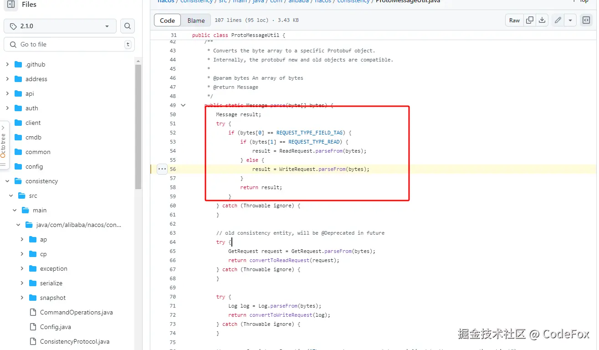Open the auth folder icon
This screenshot has width=599, height=350.
tap(18, 108)
